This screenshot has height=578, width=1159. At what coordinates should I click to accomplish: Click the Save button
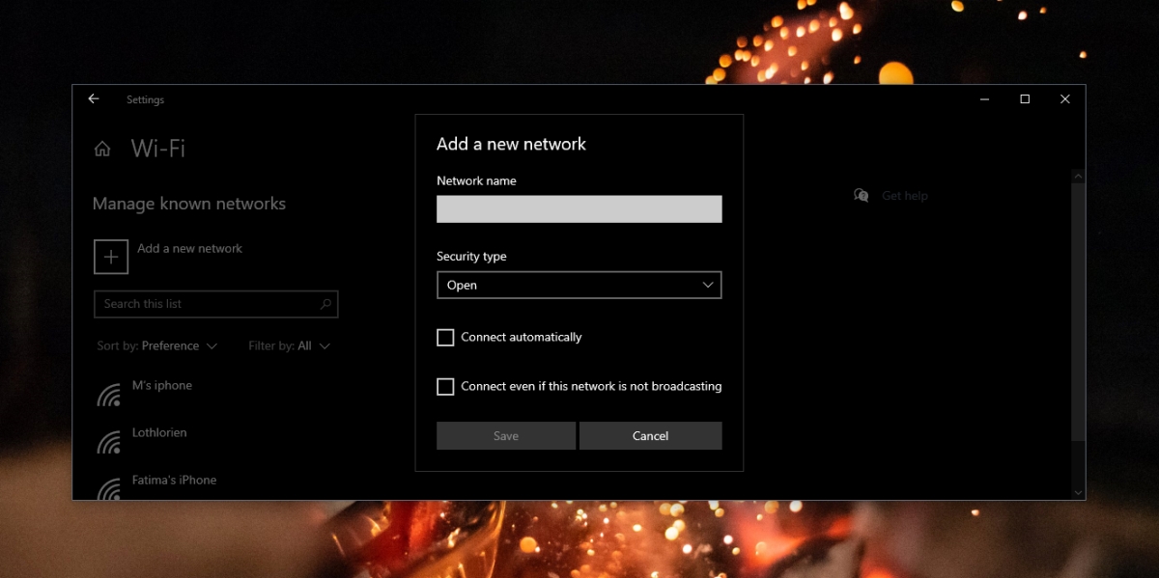coord(505,435)
